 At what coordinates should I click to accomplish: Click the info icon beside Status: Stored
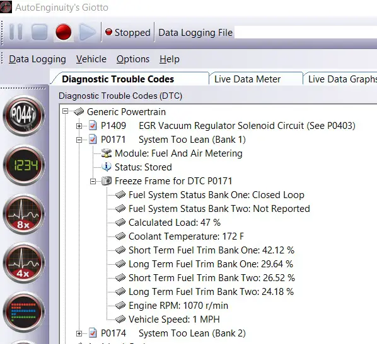click(107, 167)
